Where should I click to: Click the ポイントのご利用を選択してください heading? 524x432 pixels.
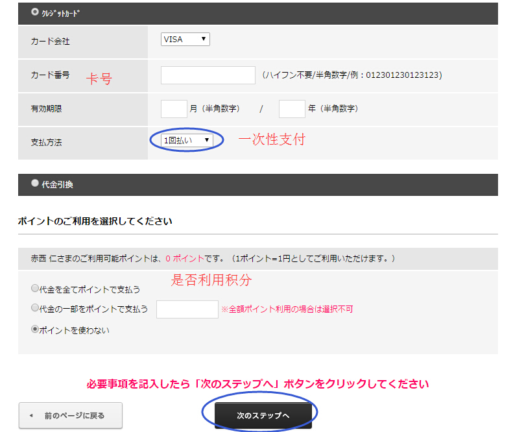point(95,221)
